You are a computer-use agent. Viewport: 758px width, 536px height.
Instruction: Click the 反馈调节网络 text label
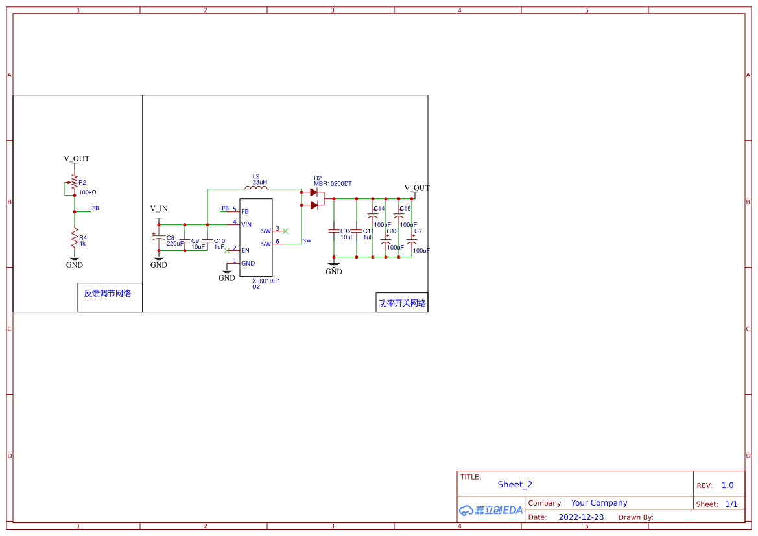(x=108, y=294)
